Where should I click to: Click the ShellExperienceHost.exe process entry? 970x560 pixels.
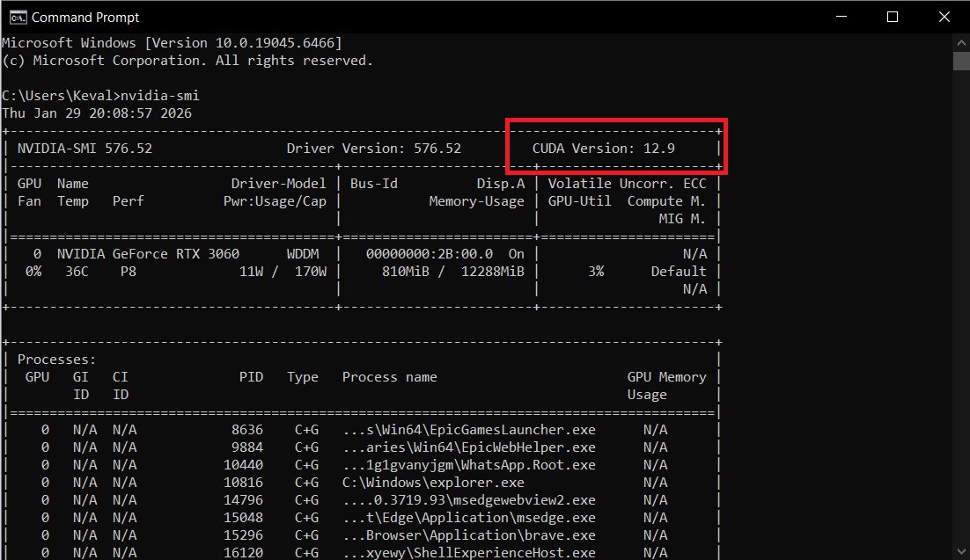click(470, 552)
